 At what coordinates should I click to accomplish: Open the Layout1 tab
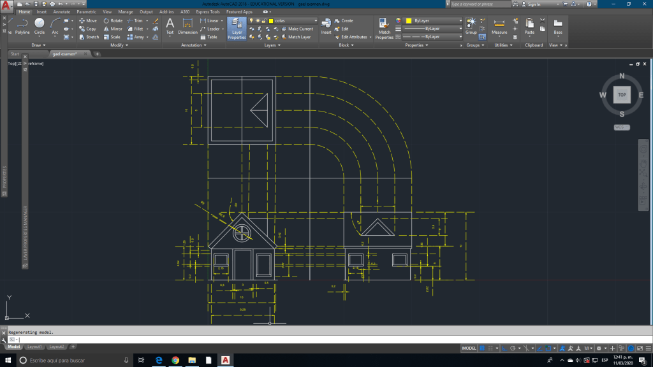[34, 347]
